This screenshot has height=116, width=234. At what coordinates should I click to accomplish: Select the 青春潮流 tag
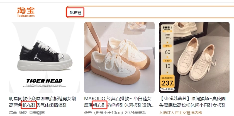(37, 113)
